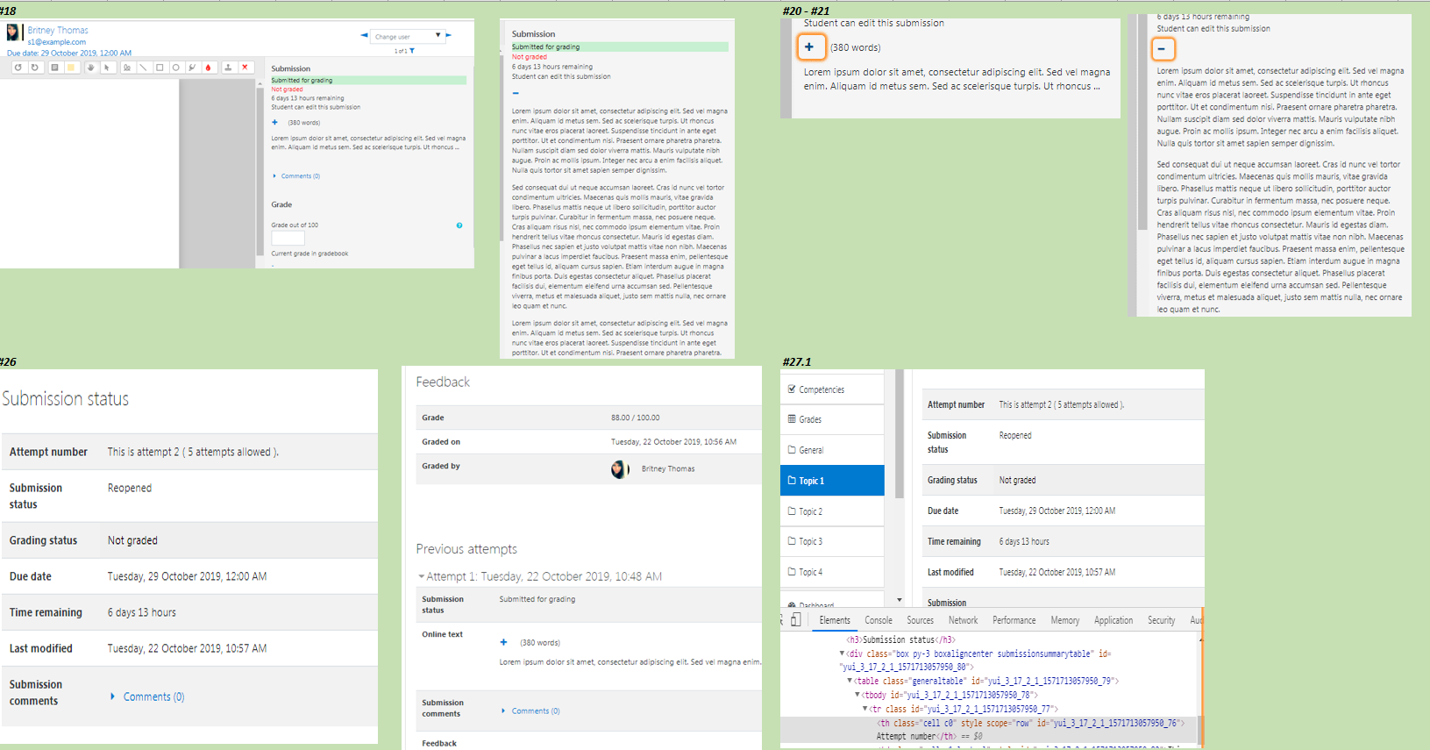Select the line drawing tool
Screen dimensions: 1430x750
point(144,68)
